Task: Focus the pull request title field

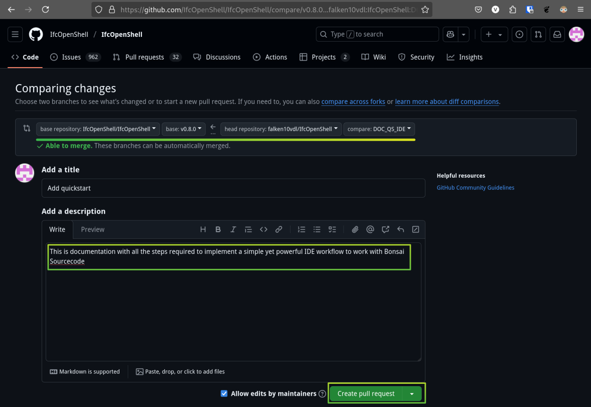Action: click(x=233, y=188)
